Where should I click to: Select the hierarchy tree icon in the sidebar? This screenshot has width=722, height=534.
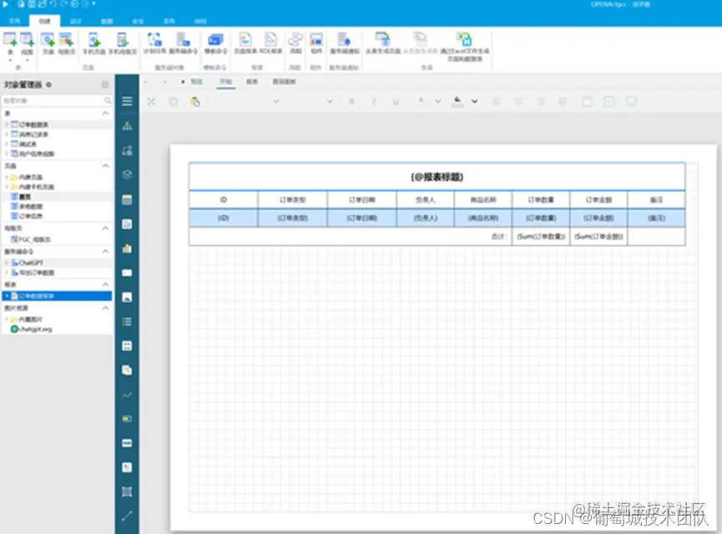click(x=127, y=126)
